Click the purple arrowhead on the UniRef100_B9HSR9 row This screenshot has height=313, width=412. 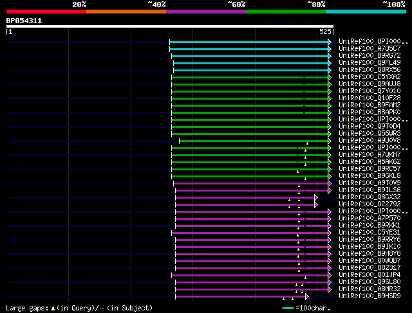coord(307,297)
